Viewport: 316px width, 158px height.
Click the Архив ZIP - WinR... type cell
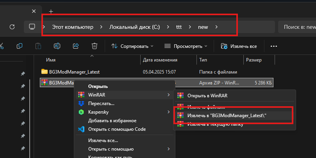point(219,83)
